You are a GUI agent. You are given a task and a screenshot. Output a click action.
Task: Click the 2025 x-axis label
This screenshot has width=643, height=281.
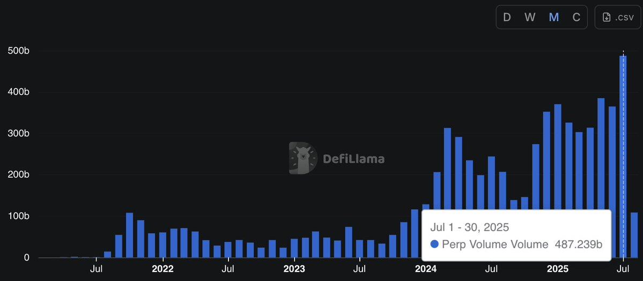[x=557, y=269]
